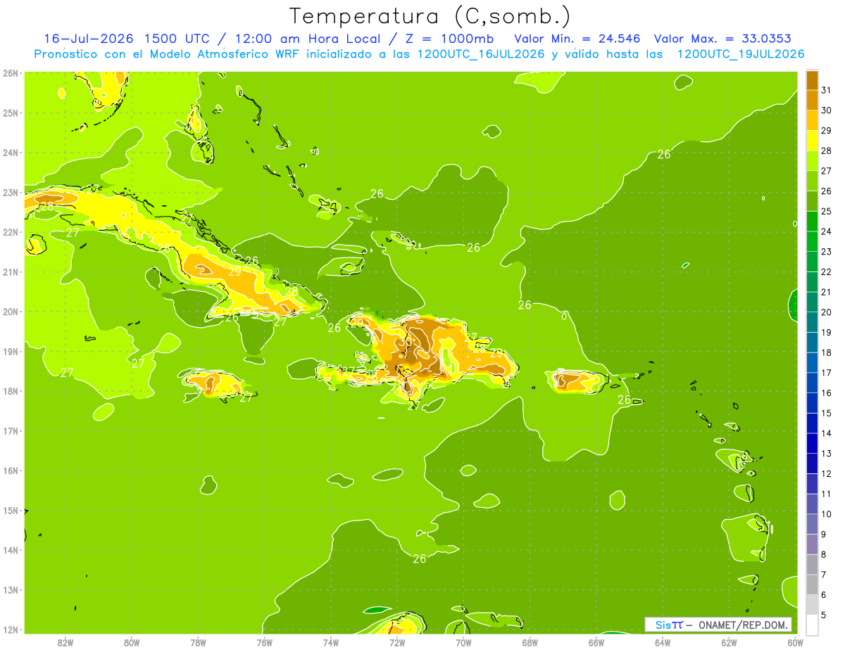Click the "1200UTC_19JUL2026" valid-until time
The image size is (845, 652).
[741, 54]
